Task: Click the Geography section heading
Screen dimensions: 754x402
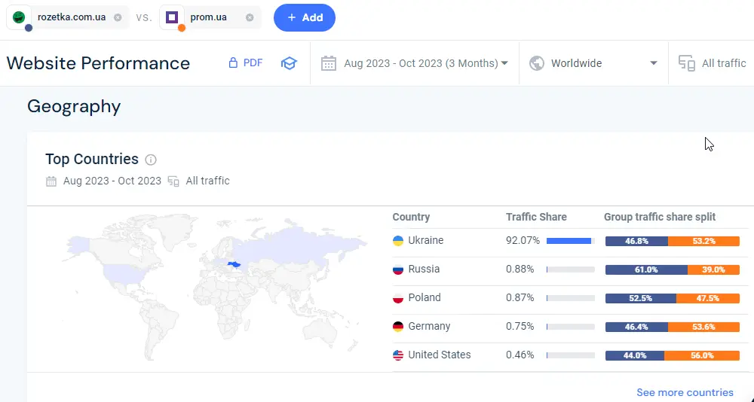Action: coord(74,106)
